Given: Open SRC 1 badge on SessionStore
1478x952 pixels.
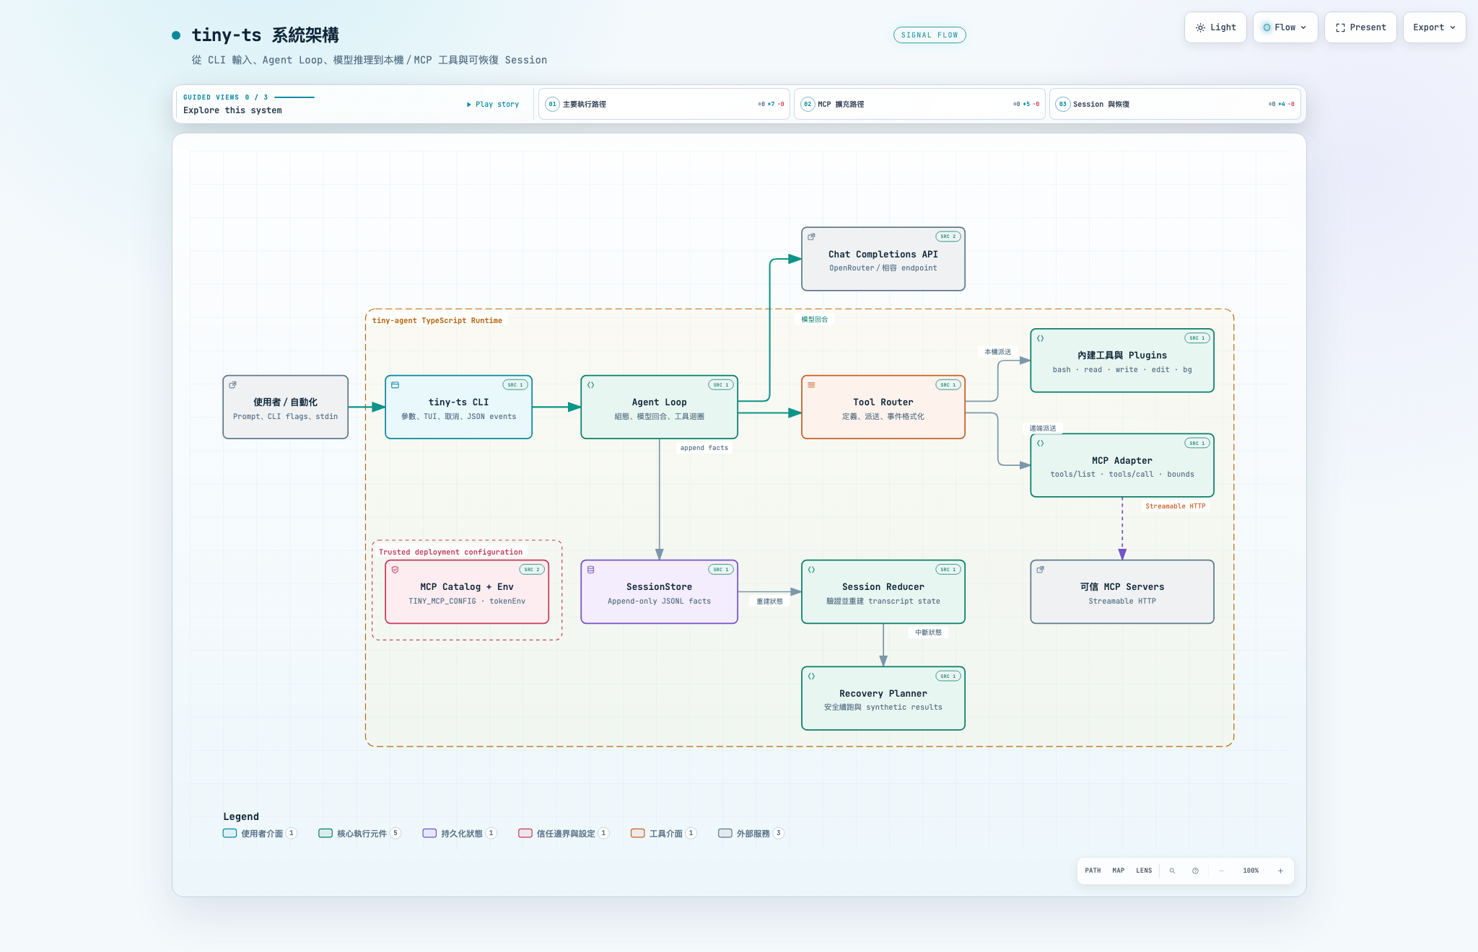Looking at the screenshot, I should point(720,570).
